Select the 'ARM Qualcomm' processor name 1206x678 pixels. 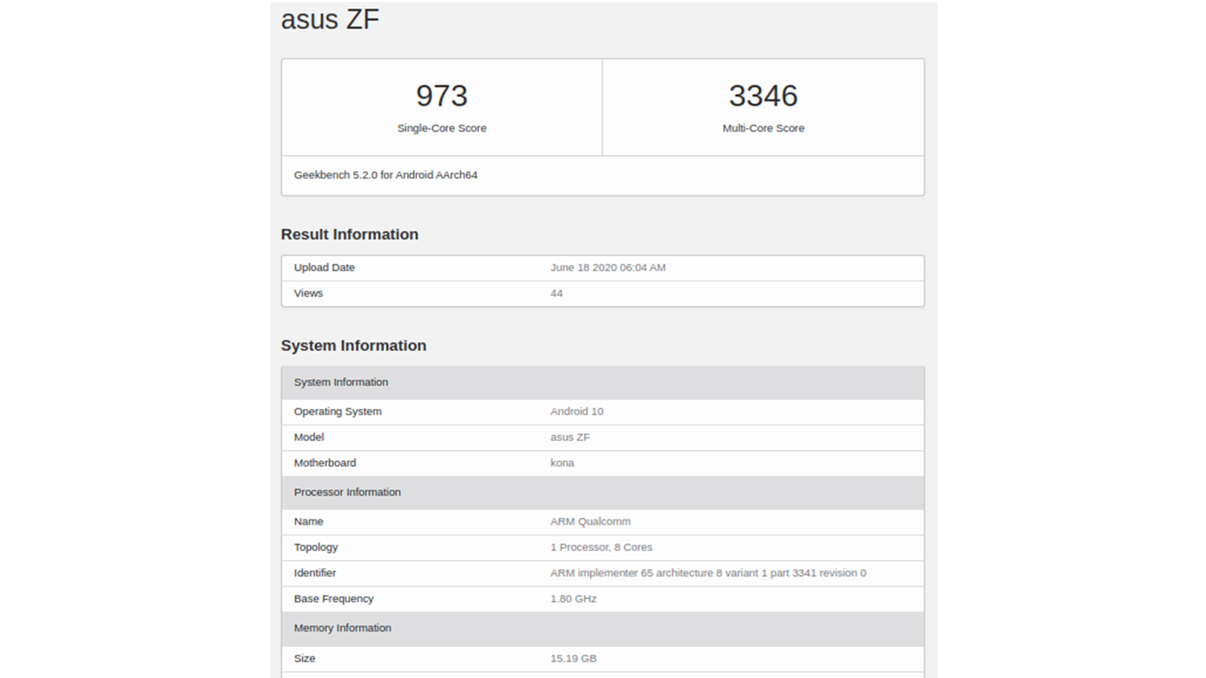click(590, 521)
